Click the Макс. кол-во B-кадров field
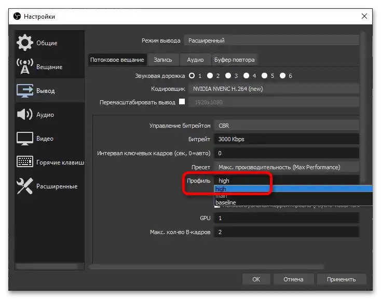 [287, 232]
